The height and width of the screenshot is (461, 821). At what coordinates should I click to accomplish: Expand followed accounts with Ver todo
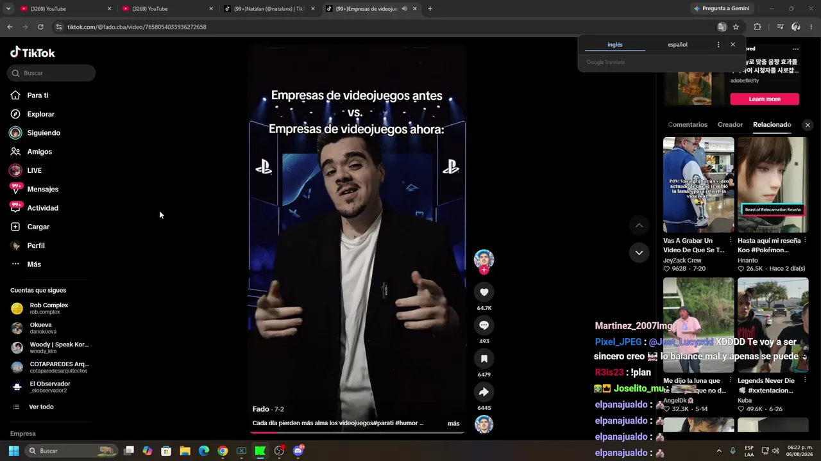click(41, 407)
